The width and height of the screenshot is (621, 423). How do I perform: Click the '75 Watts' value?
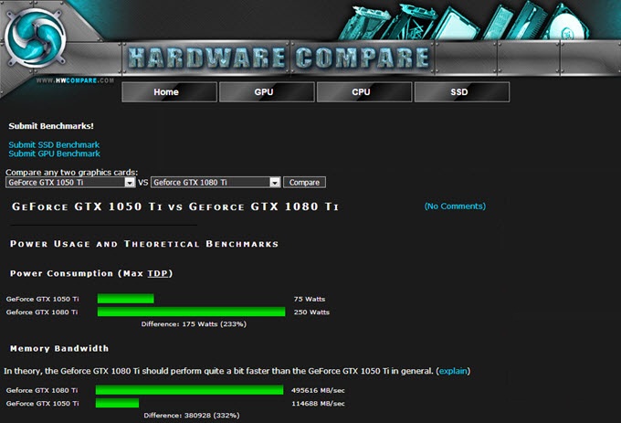coord(310,299)
